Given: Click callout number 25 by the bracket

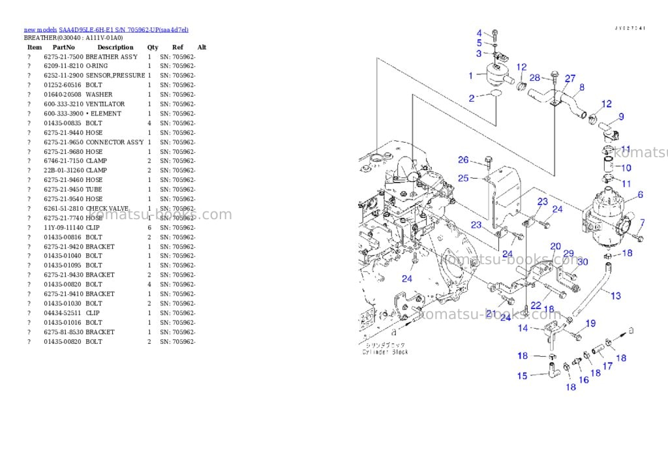Looking at the screenshot, I should pyautogui.click(x=464, y=178).
